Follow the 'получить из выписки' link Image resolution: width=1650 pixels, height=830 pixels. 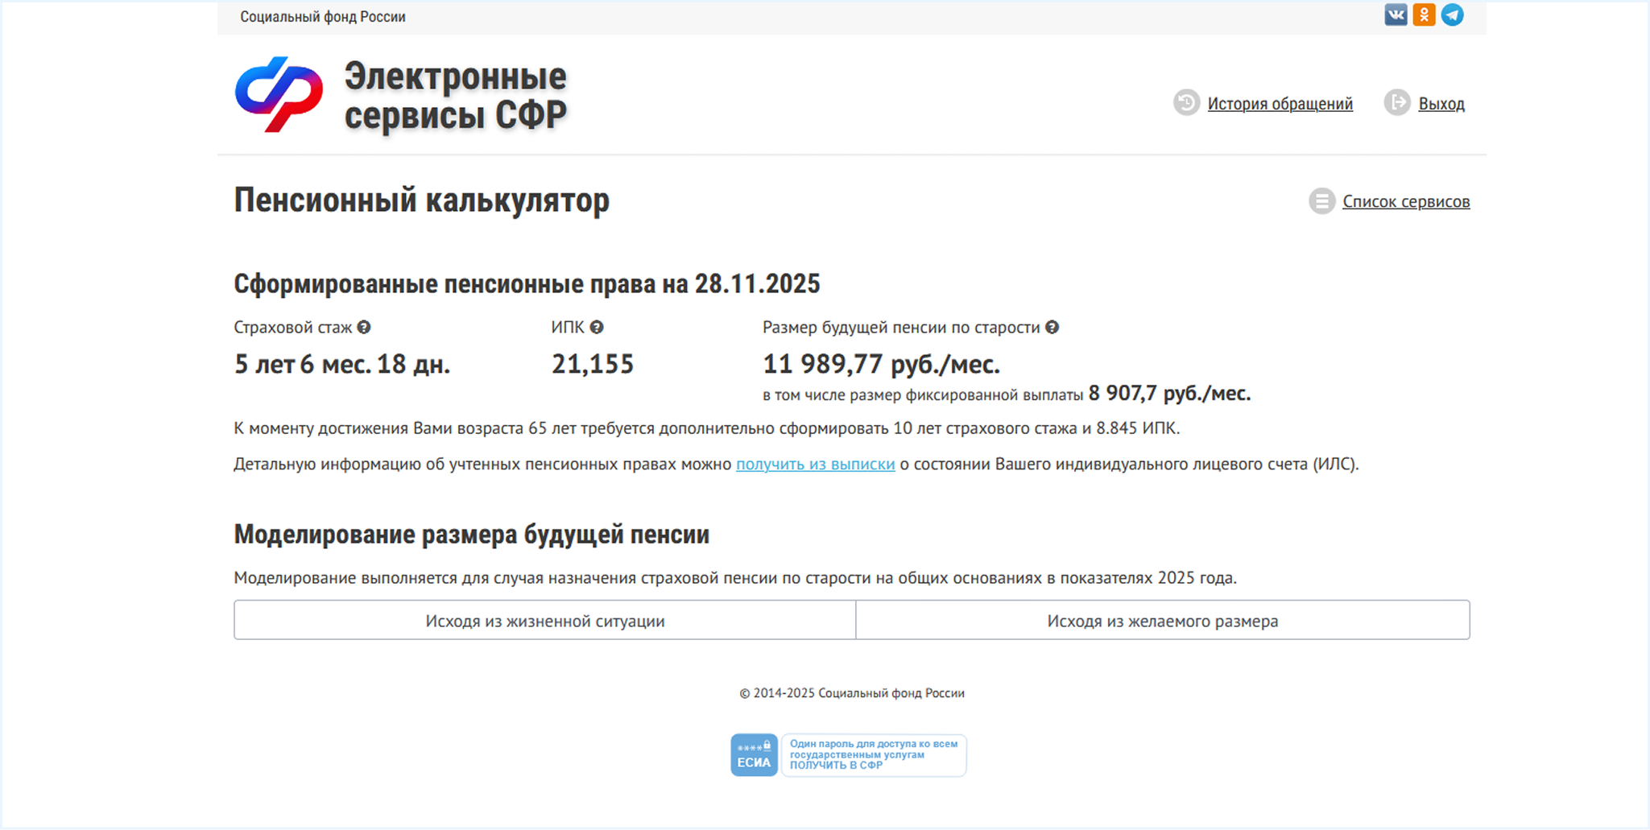(815, 465)
